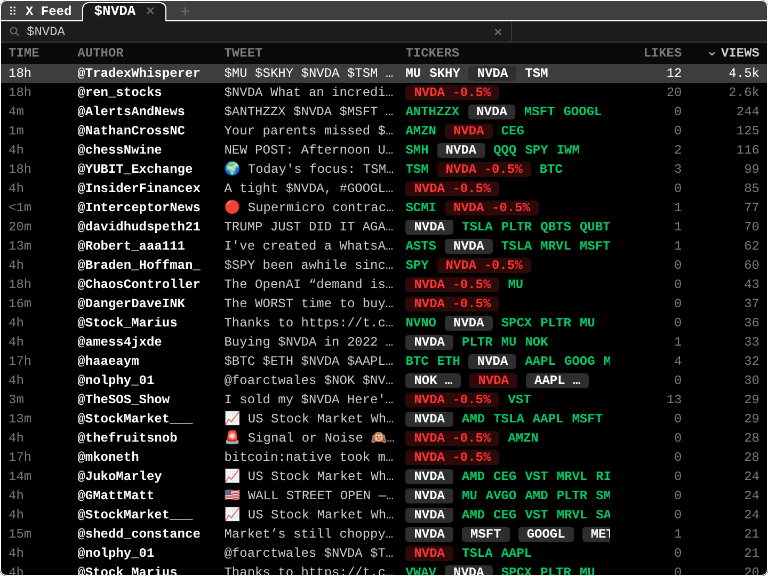Click the ETH ticker in @haaeaym row
This screenshot has height=576, width=768.
(449, 361)
